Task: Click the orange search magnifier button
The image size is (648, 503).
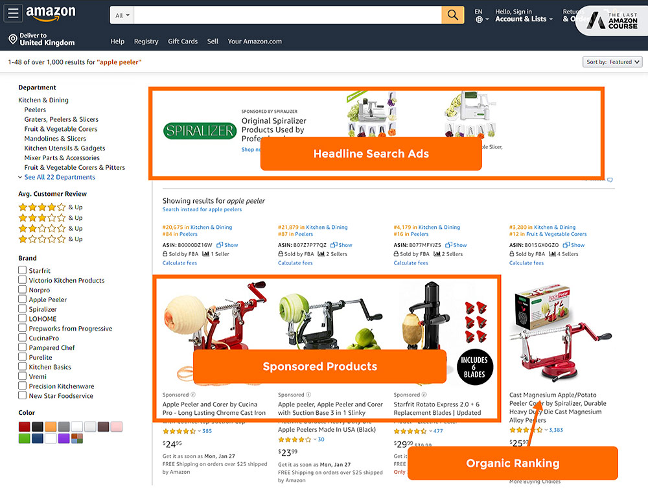Action: point(452,16)
